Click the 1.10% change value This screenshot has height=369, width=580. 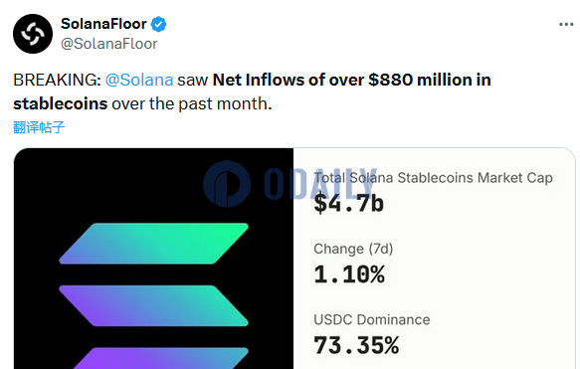[x=349, y=275]
